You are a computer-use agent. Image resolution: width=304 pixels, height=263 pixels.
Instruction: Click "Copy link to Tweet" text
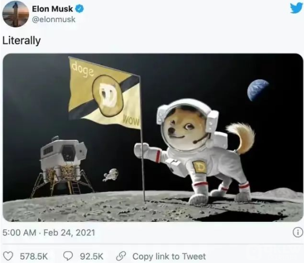point(169,257)
